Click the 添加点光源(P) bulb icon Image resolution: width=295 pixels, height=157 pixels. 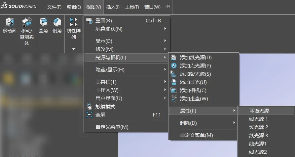click(x=173, y=65)
